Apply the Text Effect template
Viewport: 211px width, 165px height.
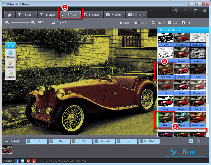pyautogui.click(x=149, y=141)
